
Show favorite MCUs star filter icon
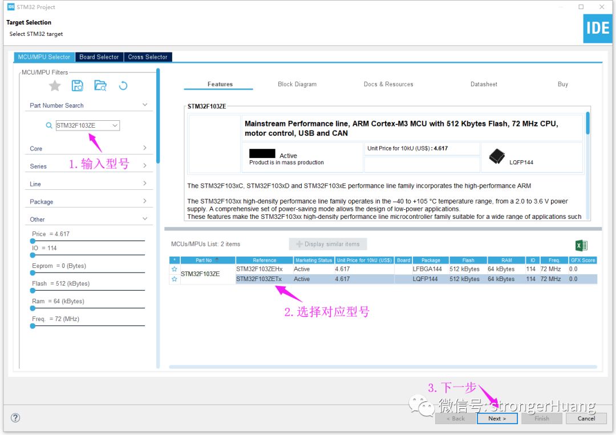55,85
